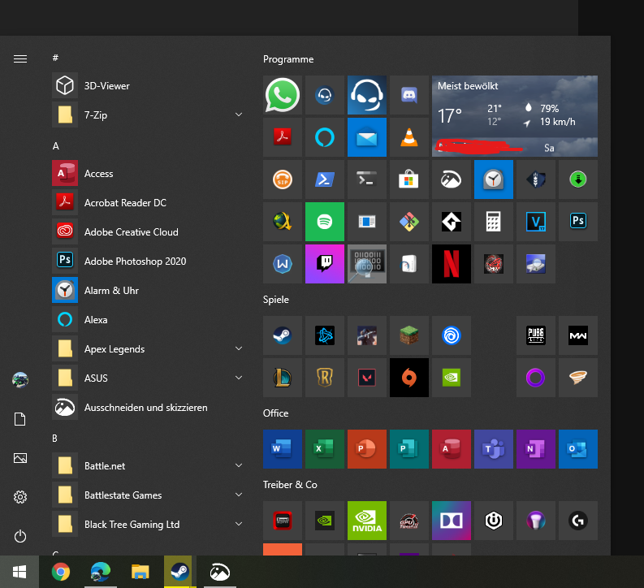Open the VLC media player tile
Viewport: 644px width, 588px height.
point(409,137)
